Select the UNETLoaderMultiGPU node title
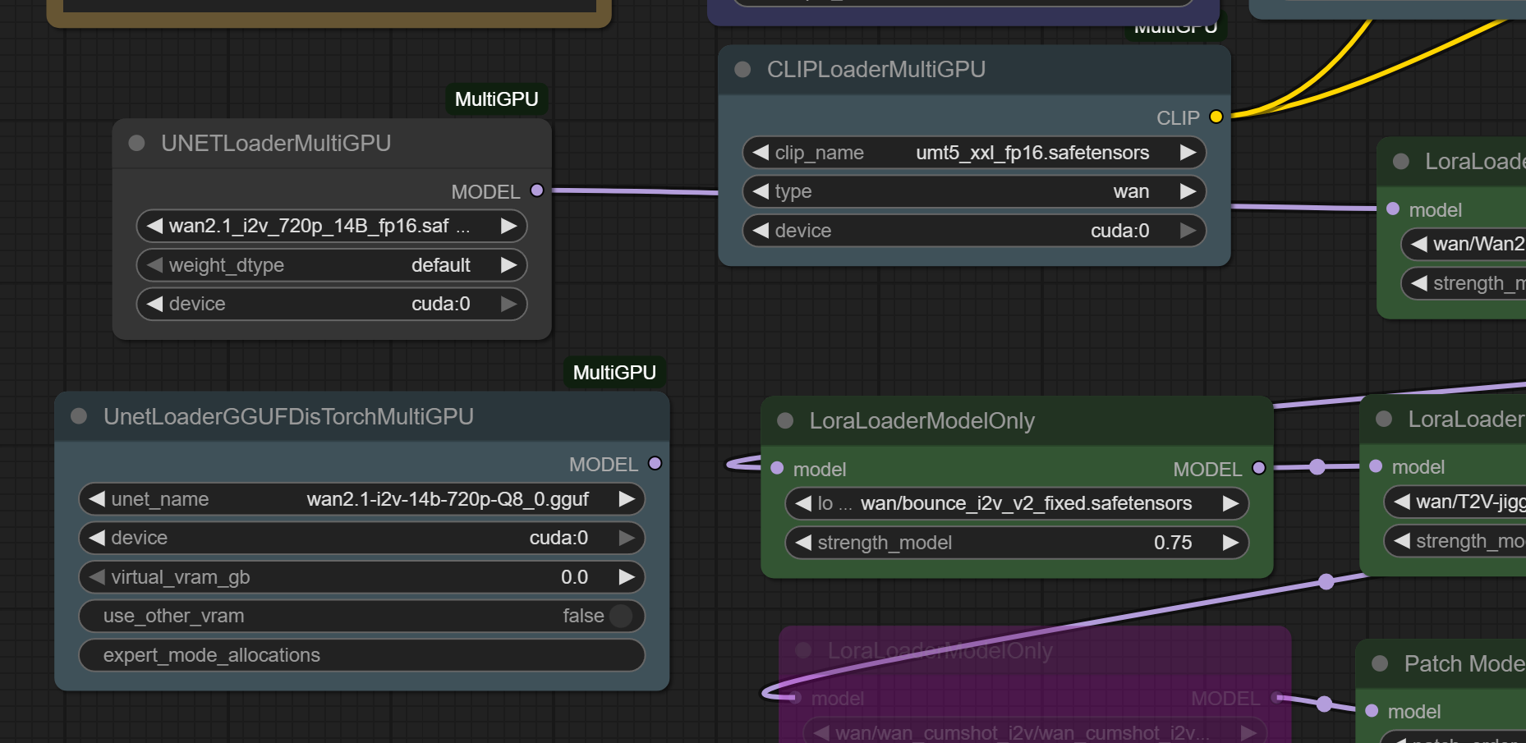The width and height of the screenshot is (1526, 743). pos(276,143)
